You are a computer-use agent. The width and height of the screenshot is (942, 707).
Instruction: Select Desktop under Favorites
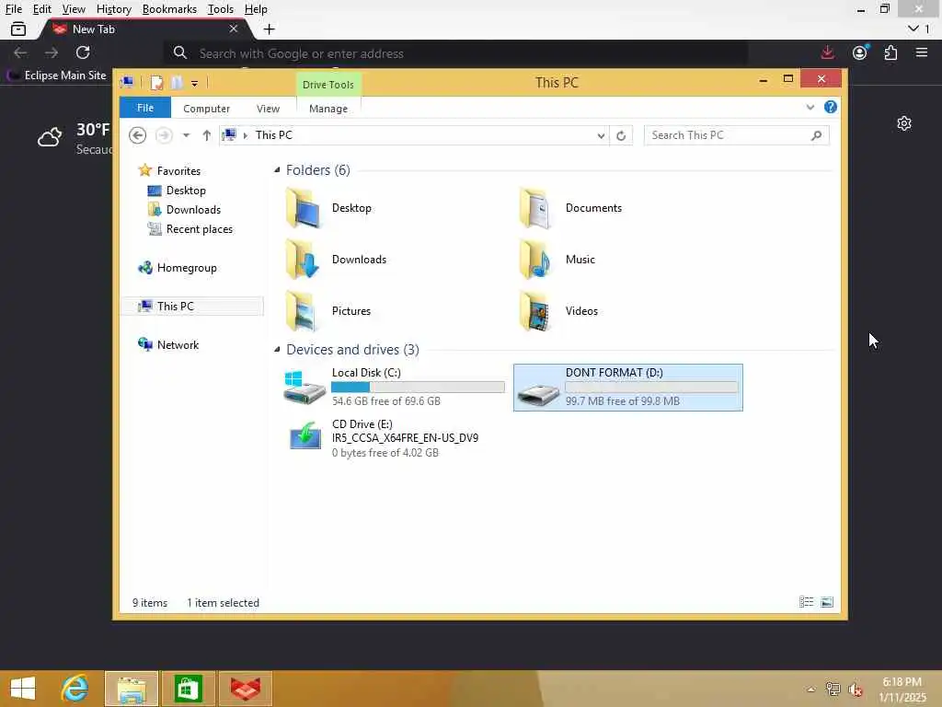click(186, 191)
